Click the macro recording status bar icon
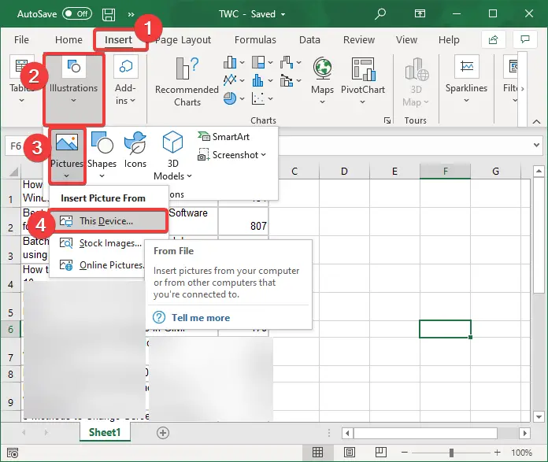This screenshot has height=462, width=548. 13,453
